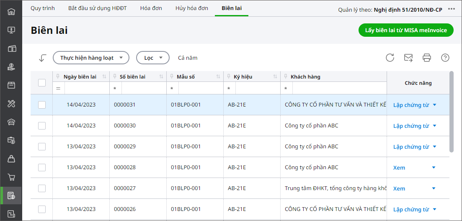Open the Lọc filter dropdown
Screen dimensions: 462x221
tap(152, 58)
